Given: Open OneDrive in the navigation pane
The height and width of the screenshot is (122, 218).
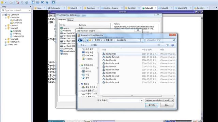Looking at the screenshot, I should point(89,56).
